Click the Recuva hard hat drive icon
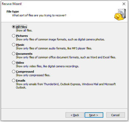Image resolution: width=129 pixels, height=122 pixels. click(x=120, y=14)
